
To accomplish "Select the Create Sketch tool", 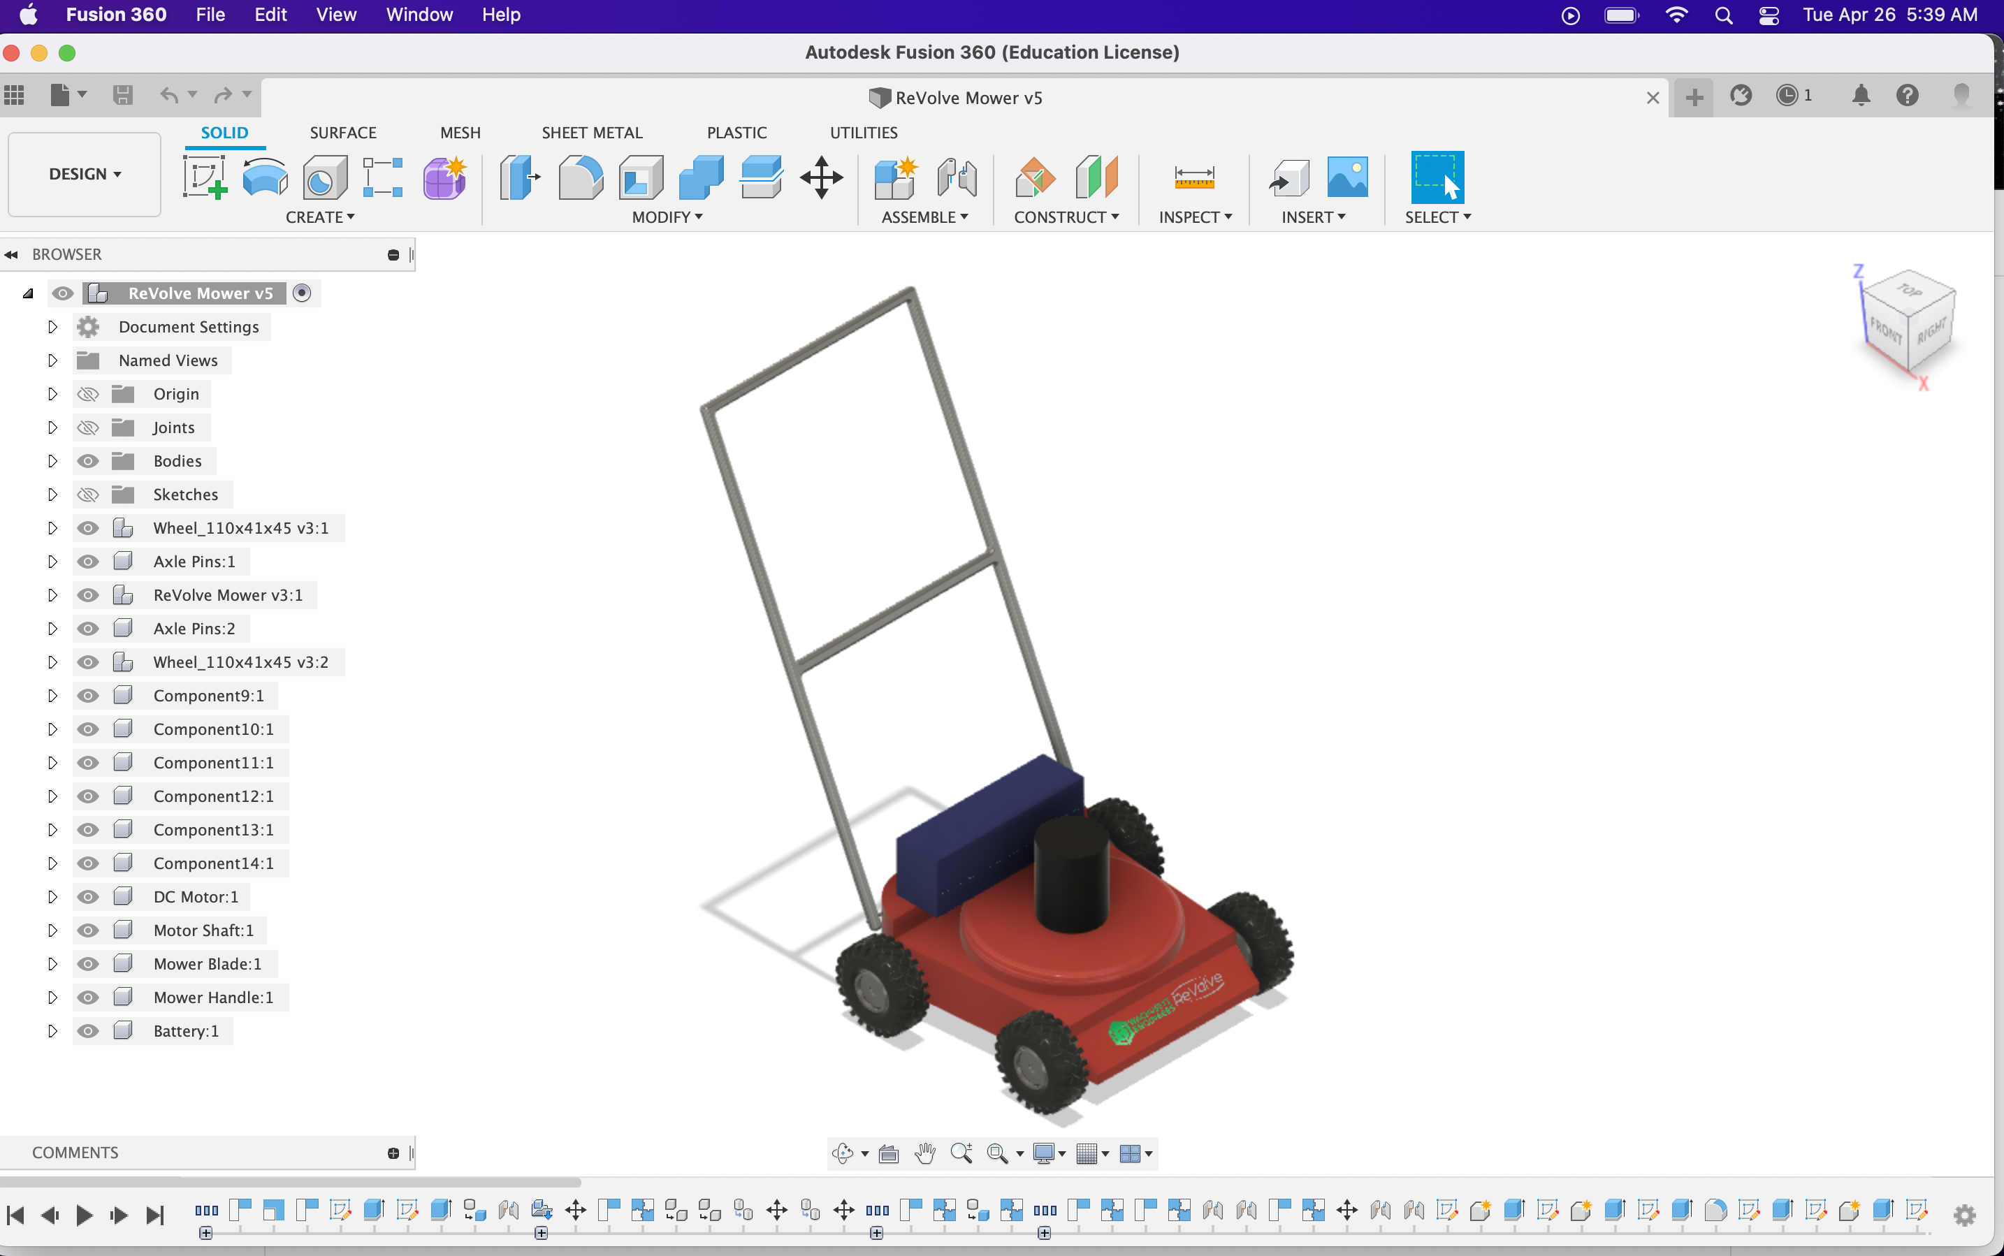I will click(x=205, y=177).
